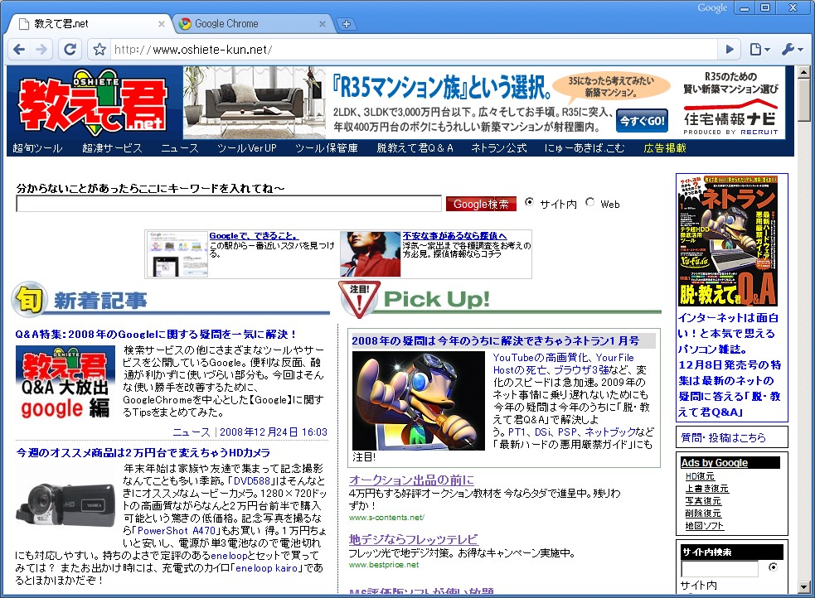Open ツールVerUP in the navigation bar
This screenshot has height=598, width=815.
click(x=247, y=148)
